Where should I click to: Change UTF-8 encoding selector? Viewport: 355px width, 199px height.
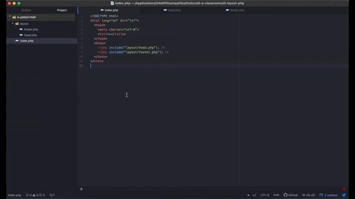tap(265, 195)
